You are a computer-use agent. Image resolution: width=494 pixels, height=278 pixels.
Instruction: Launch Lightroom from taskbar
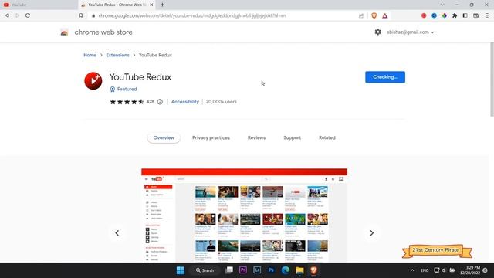[x=257, y=270]
